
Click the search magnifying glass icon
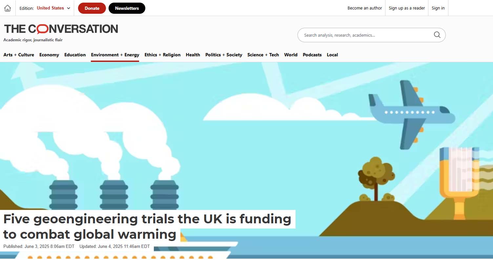pos(437,35)
